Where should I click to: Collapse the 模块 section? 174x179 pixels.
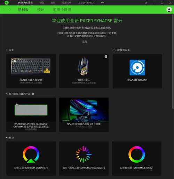pyautogui.click(x=7, y=138)
